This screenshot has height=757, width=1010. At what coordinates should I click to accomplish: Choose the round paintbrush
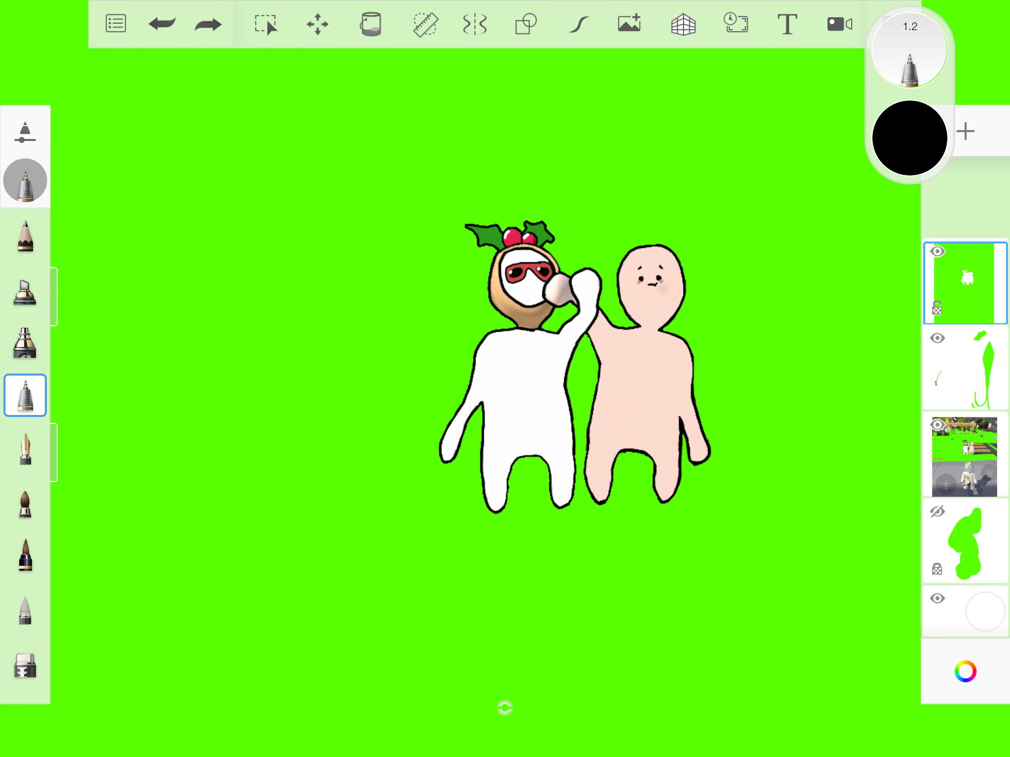click(x=25, y=504)
